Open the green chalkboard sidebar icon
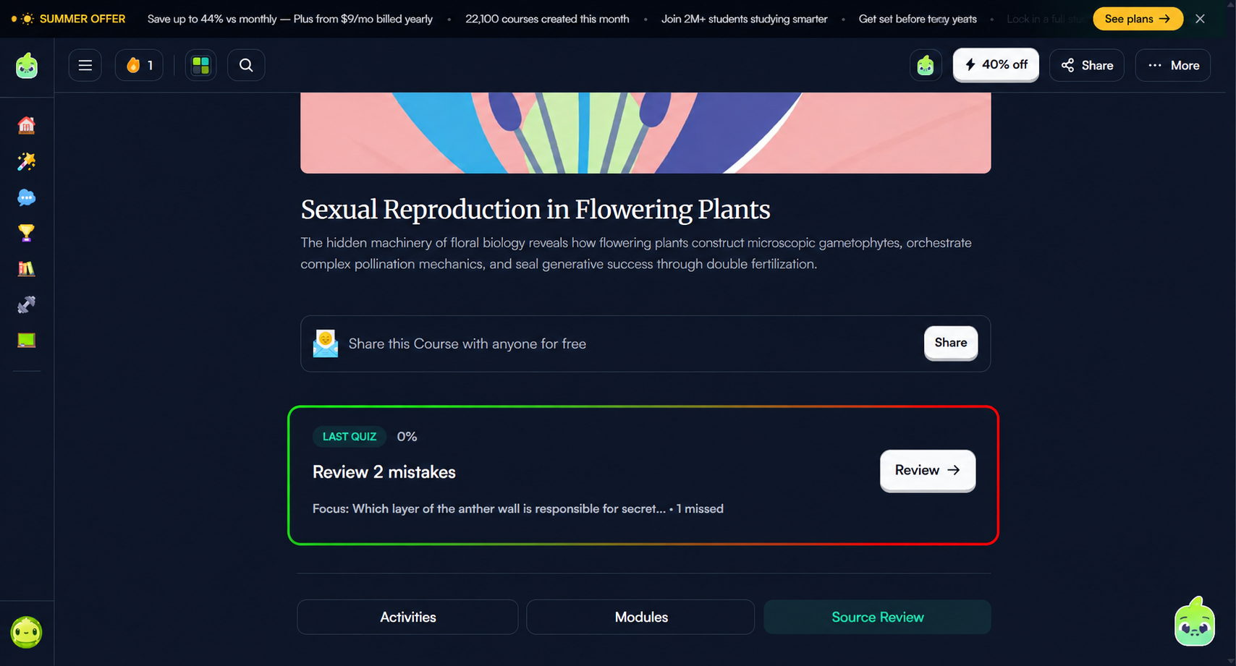 coord(27,340)
